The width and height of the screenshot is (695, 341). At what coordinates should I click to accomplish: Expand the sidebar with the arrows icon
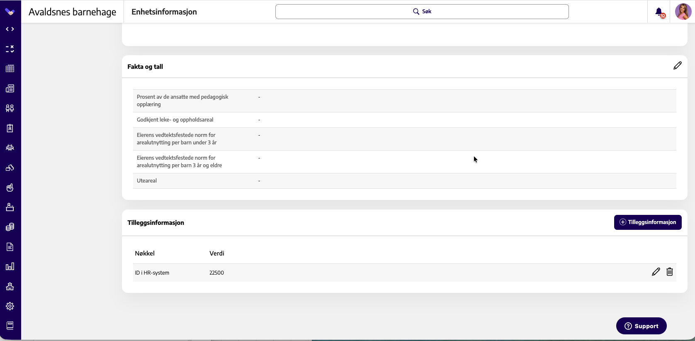click(10, 29)
